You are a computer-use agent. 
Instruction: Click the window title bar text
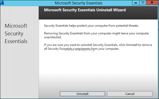click(78, 3)
